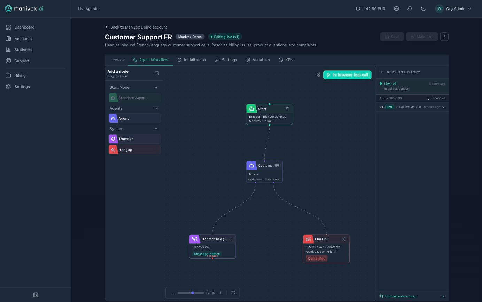
Task: Click the Start node robot icon
Action: [251, 109]
